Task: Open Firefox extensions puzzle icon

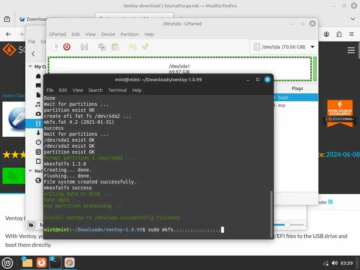Action: pos(339,34)
